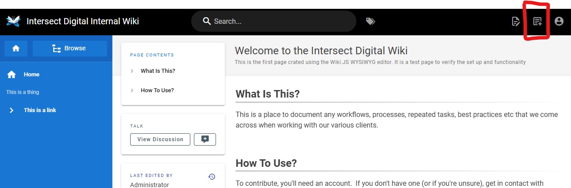Click the Browse button
This screenshot has height=188, width=571.
[x=70, y=49]
